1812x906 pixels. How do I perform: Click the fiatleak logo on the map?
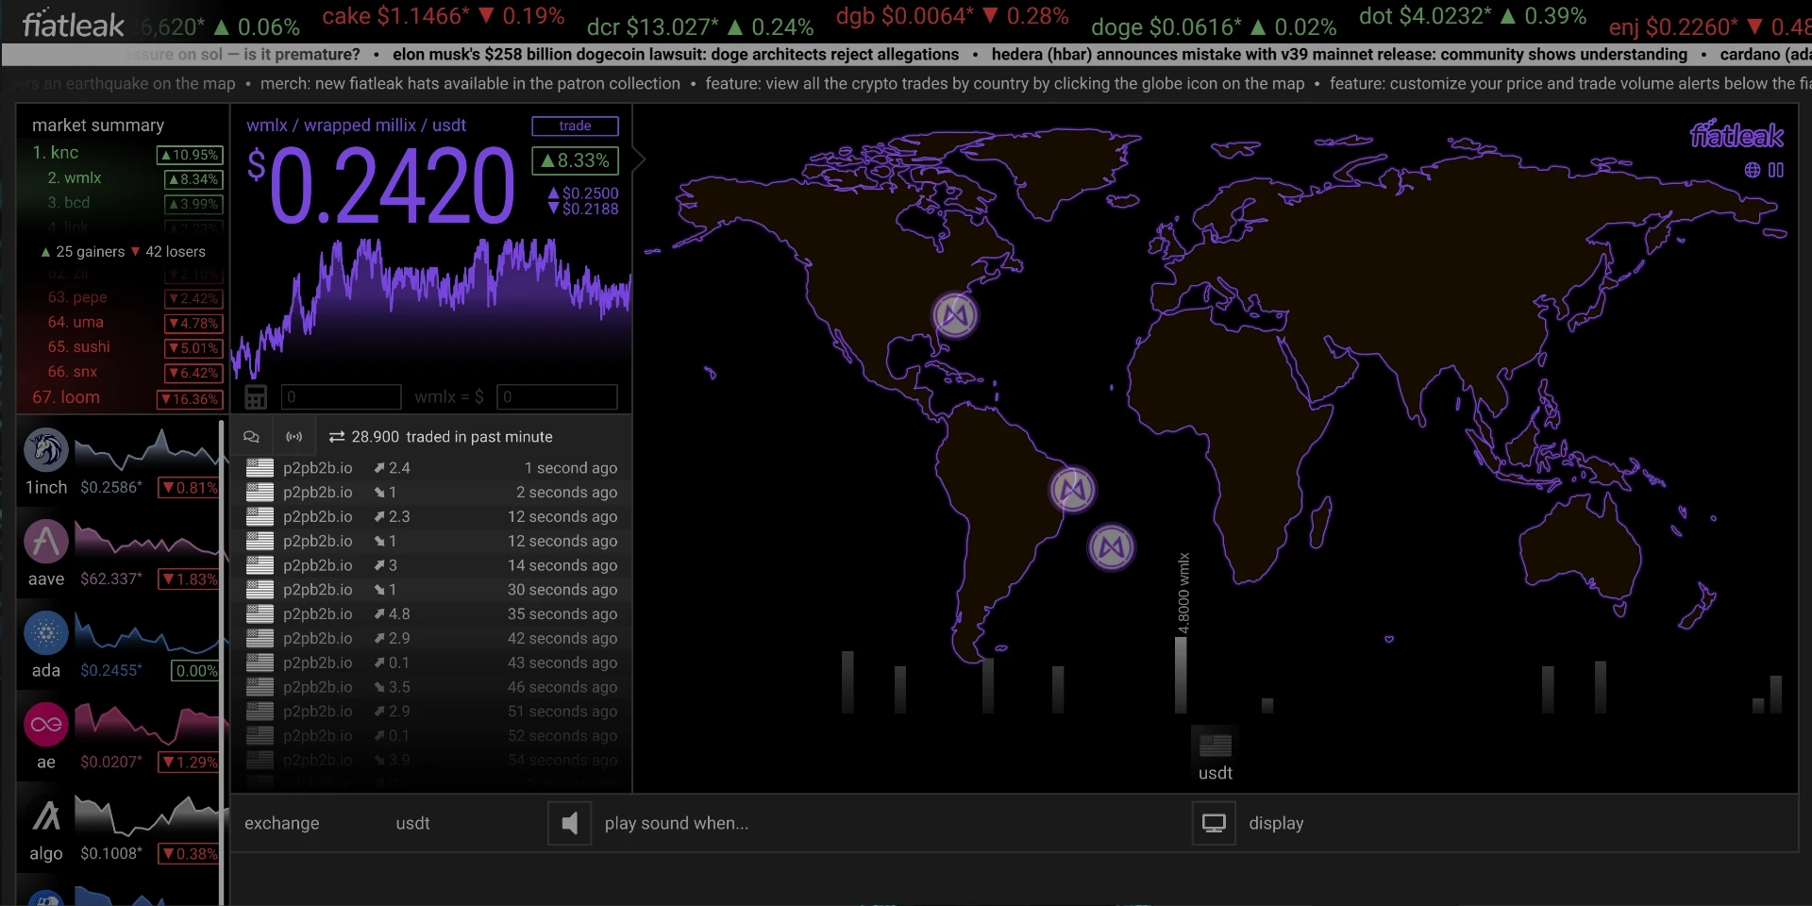click(1736, 136)
